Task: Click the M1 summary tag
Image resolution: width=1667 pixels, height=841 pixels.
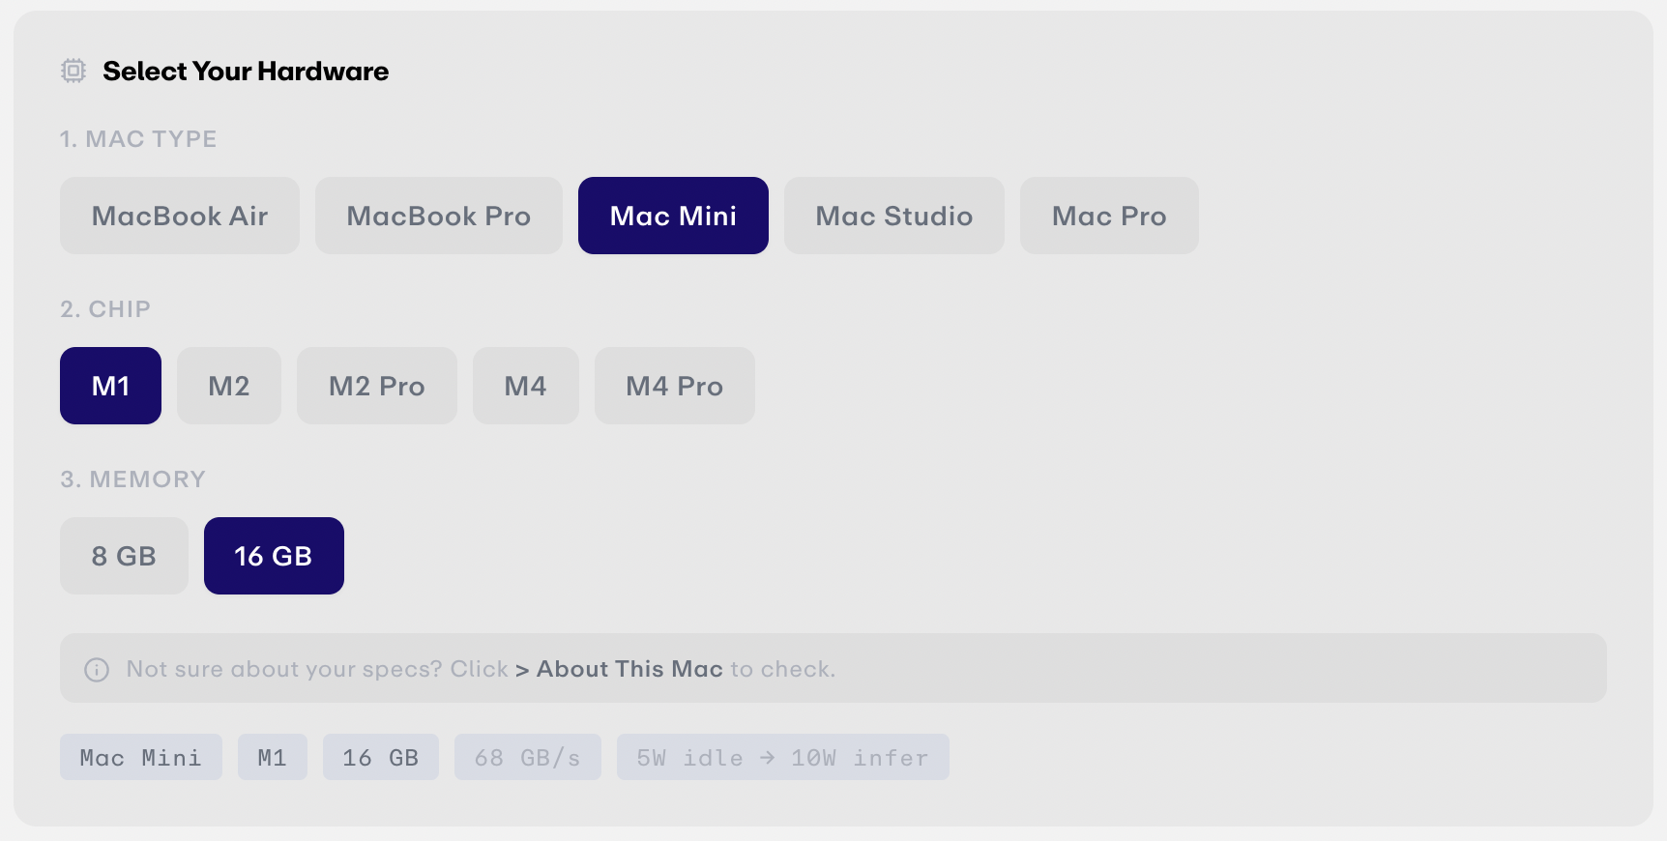Action: 273,757
